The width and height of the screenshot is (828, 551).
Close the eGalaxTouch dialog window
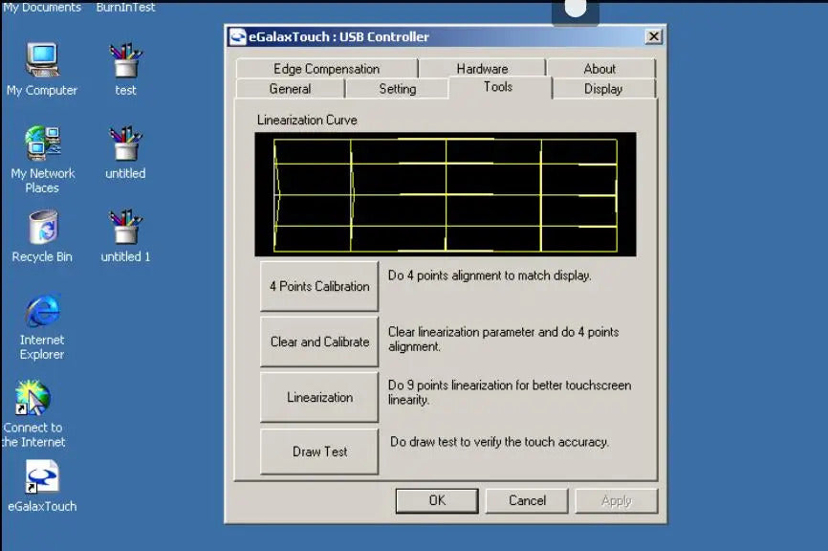click(653, 37)
